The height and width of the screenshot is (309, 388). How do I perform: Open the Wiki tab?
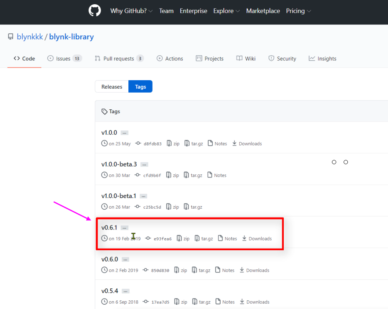(x=246, y=58)
